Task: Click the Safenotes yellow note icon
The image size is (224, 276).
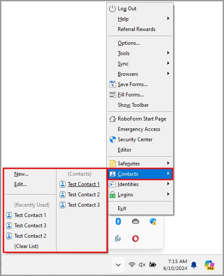Action: 112,164
